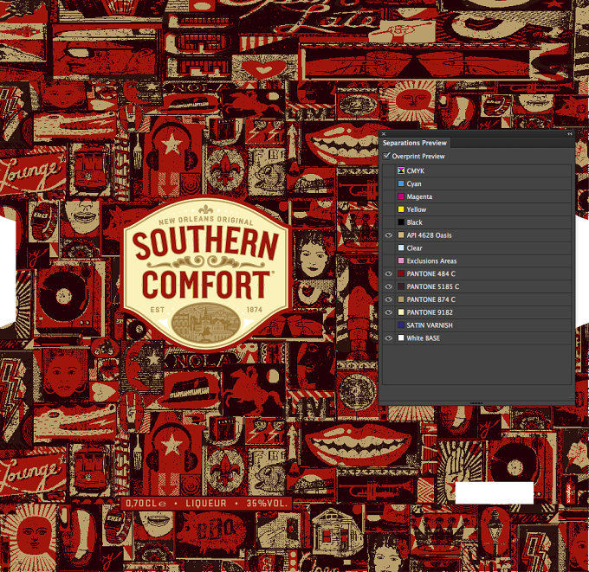Select the 'Clear' ink name
The height and width of the screenshot is (572, 589).
point(414,248)
